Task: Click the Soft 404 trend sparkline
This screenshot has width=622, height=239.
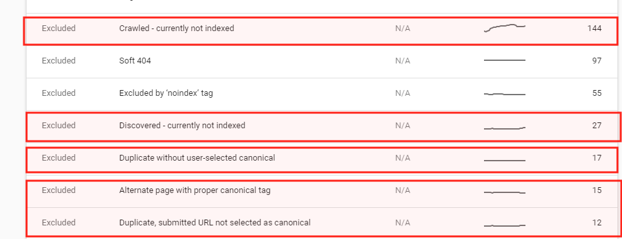Action: pos(505,60)
